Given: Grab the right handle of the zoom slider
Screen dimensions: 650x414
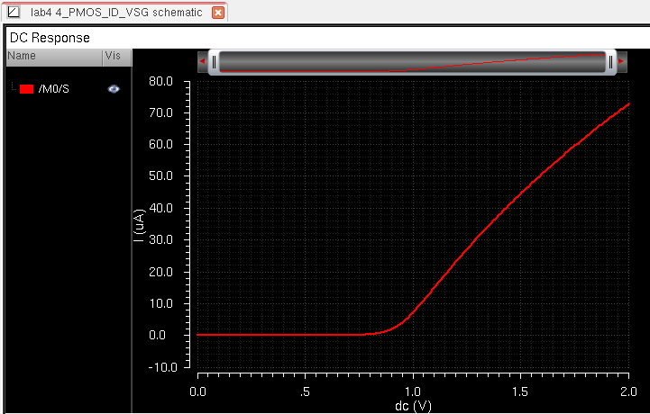Looking at the screenshot, I should 611,62.
